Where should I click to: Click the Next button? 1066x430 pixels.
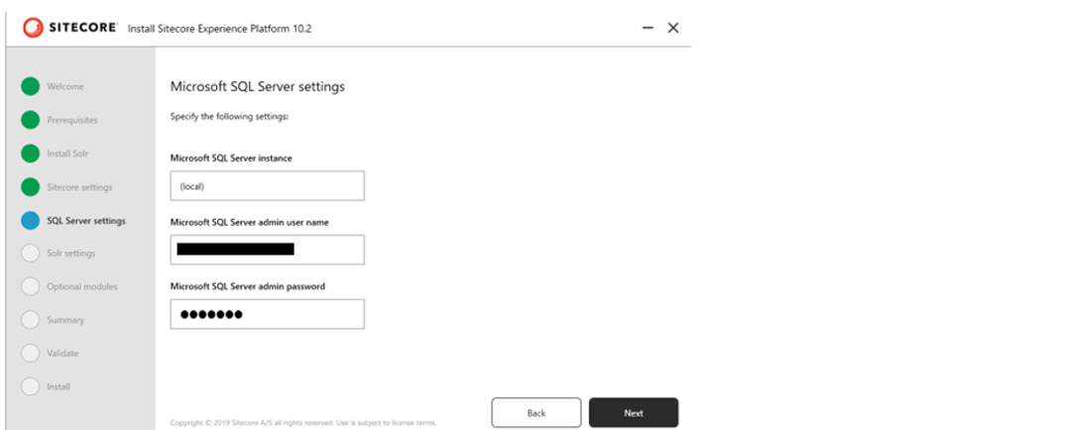coord(634,413)
